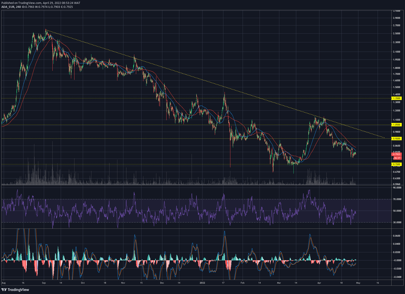The image size is (405, 294).
Task: Click the 0.8600 price axis label
Action: pos(396,145)
